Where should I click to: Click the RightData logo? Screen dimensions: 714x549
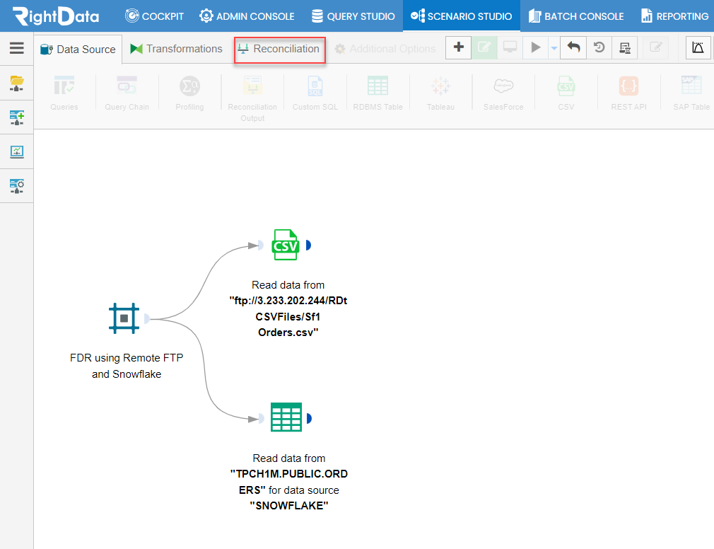coord(56,16)
